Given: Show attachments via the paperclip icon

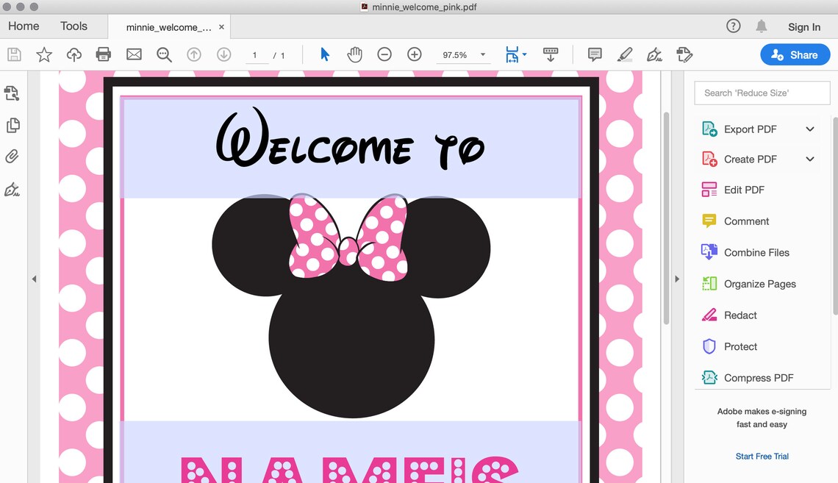Looking at the screenshot, I should [12, 156].
